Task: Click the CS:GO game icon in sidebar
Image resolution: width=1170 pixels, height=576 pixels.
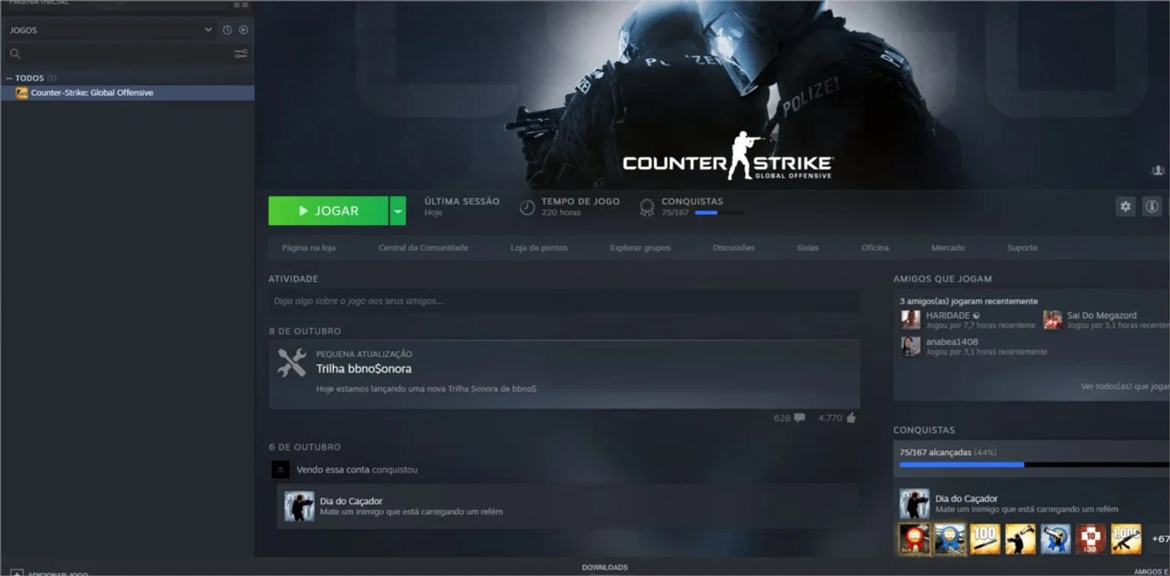Action: point(22,93)
